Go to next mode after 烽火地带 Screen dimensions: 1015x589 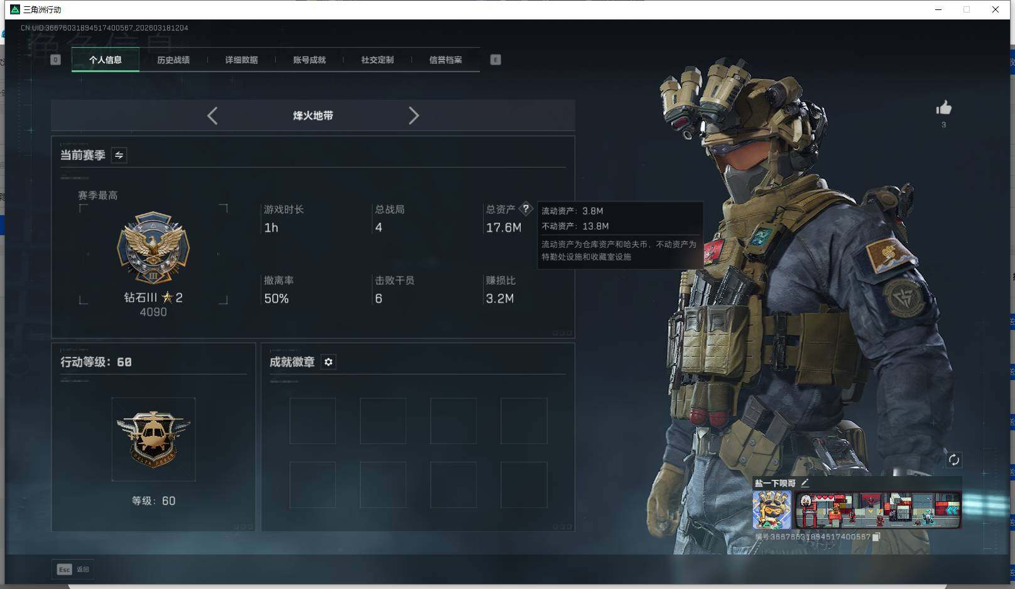tap(414, 115)
